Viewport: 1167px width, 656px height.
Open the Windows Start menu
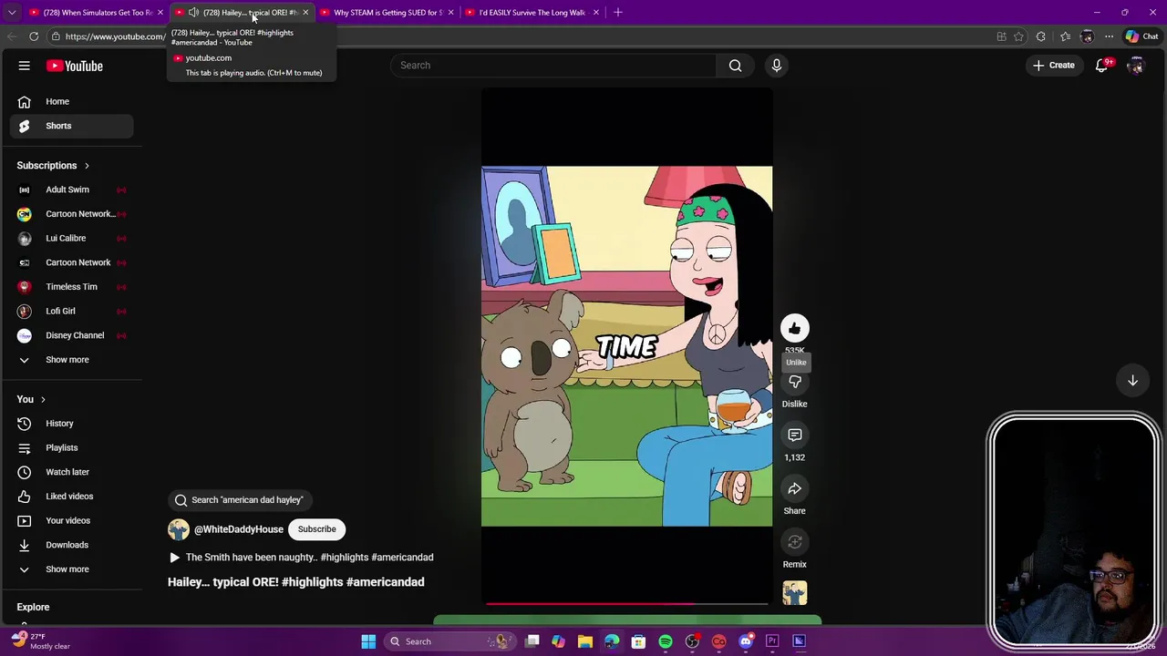point(368,641)
